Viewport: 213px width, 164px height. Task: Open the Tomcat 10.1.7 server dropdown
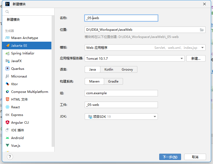(x=135, y=58)
